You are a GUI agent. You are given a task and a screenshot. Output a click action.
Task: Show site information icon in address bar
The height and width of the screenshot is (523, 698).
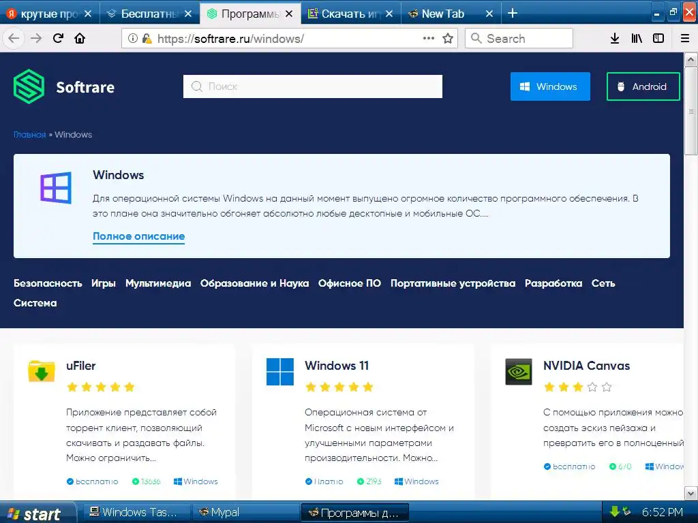pos(133,38)
